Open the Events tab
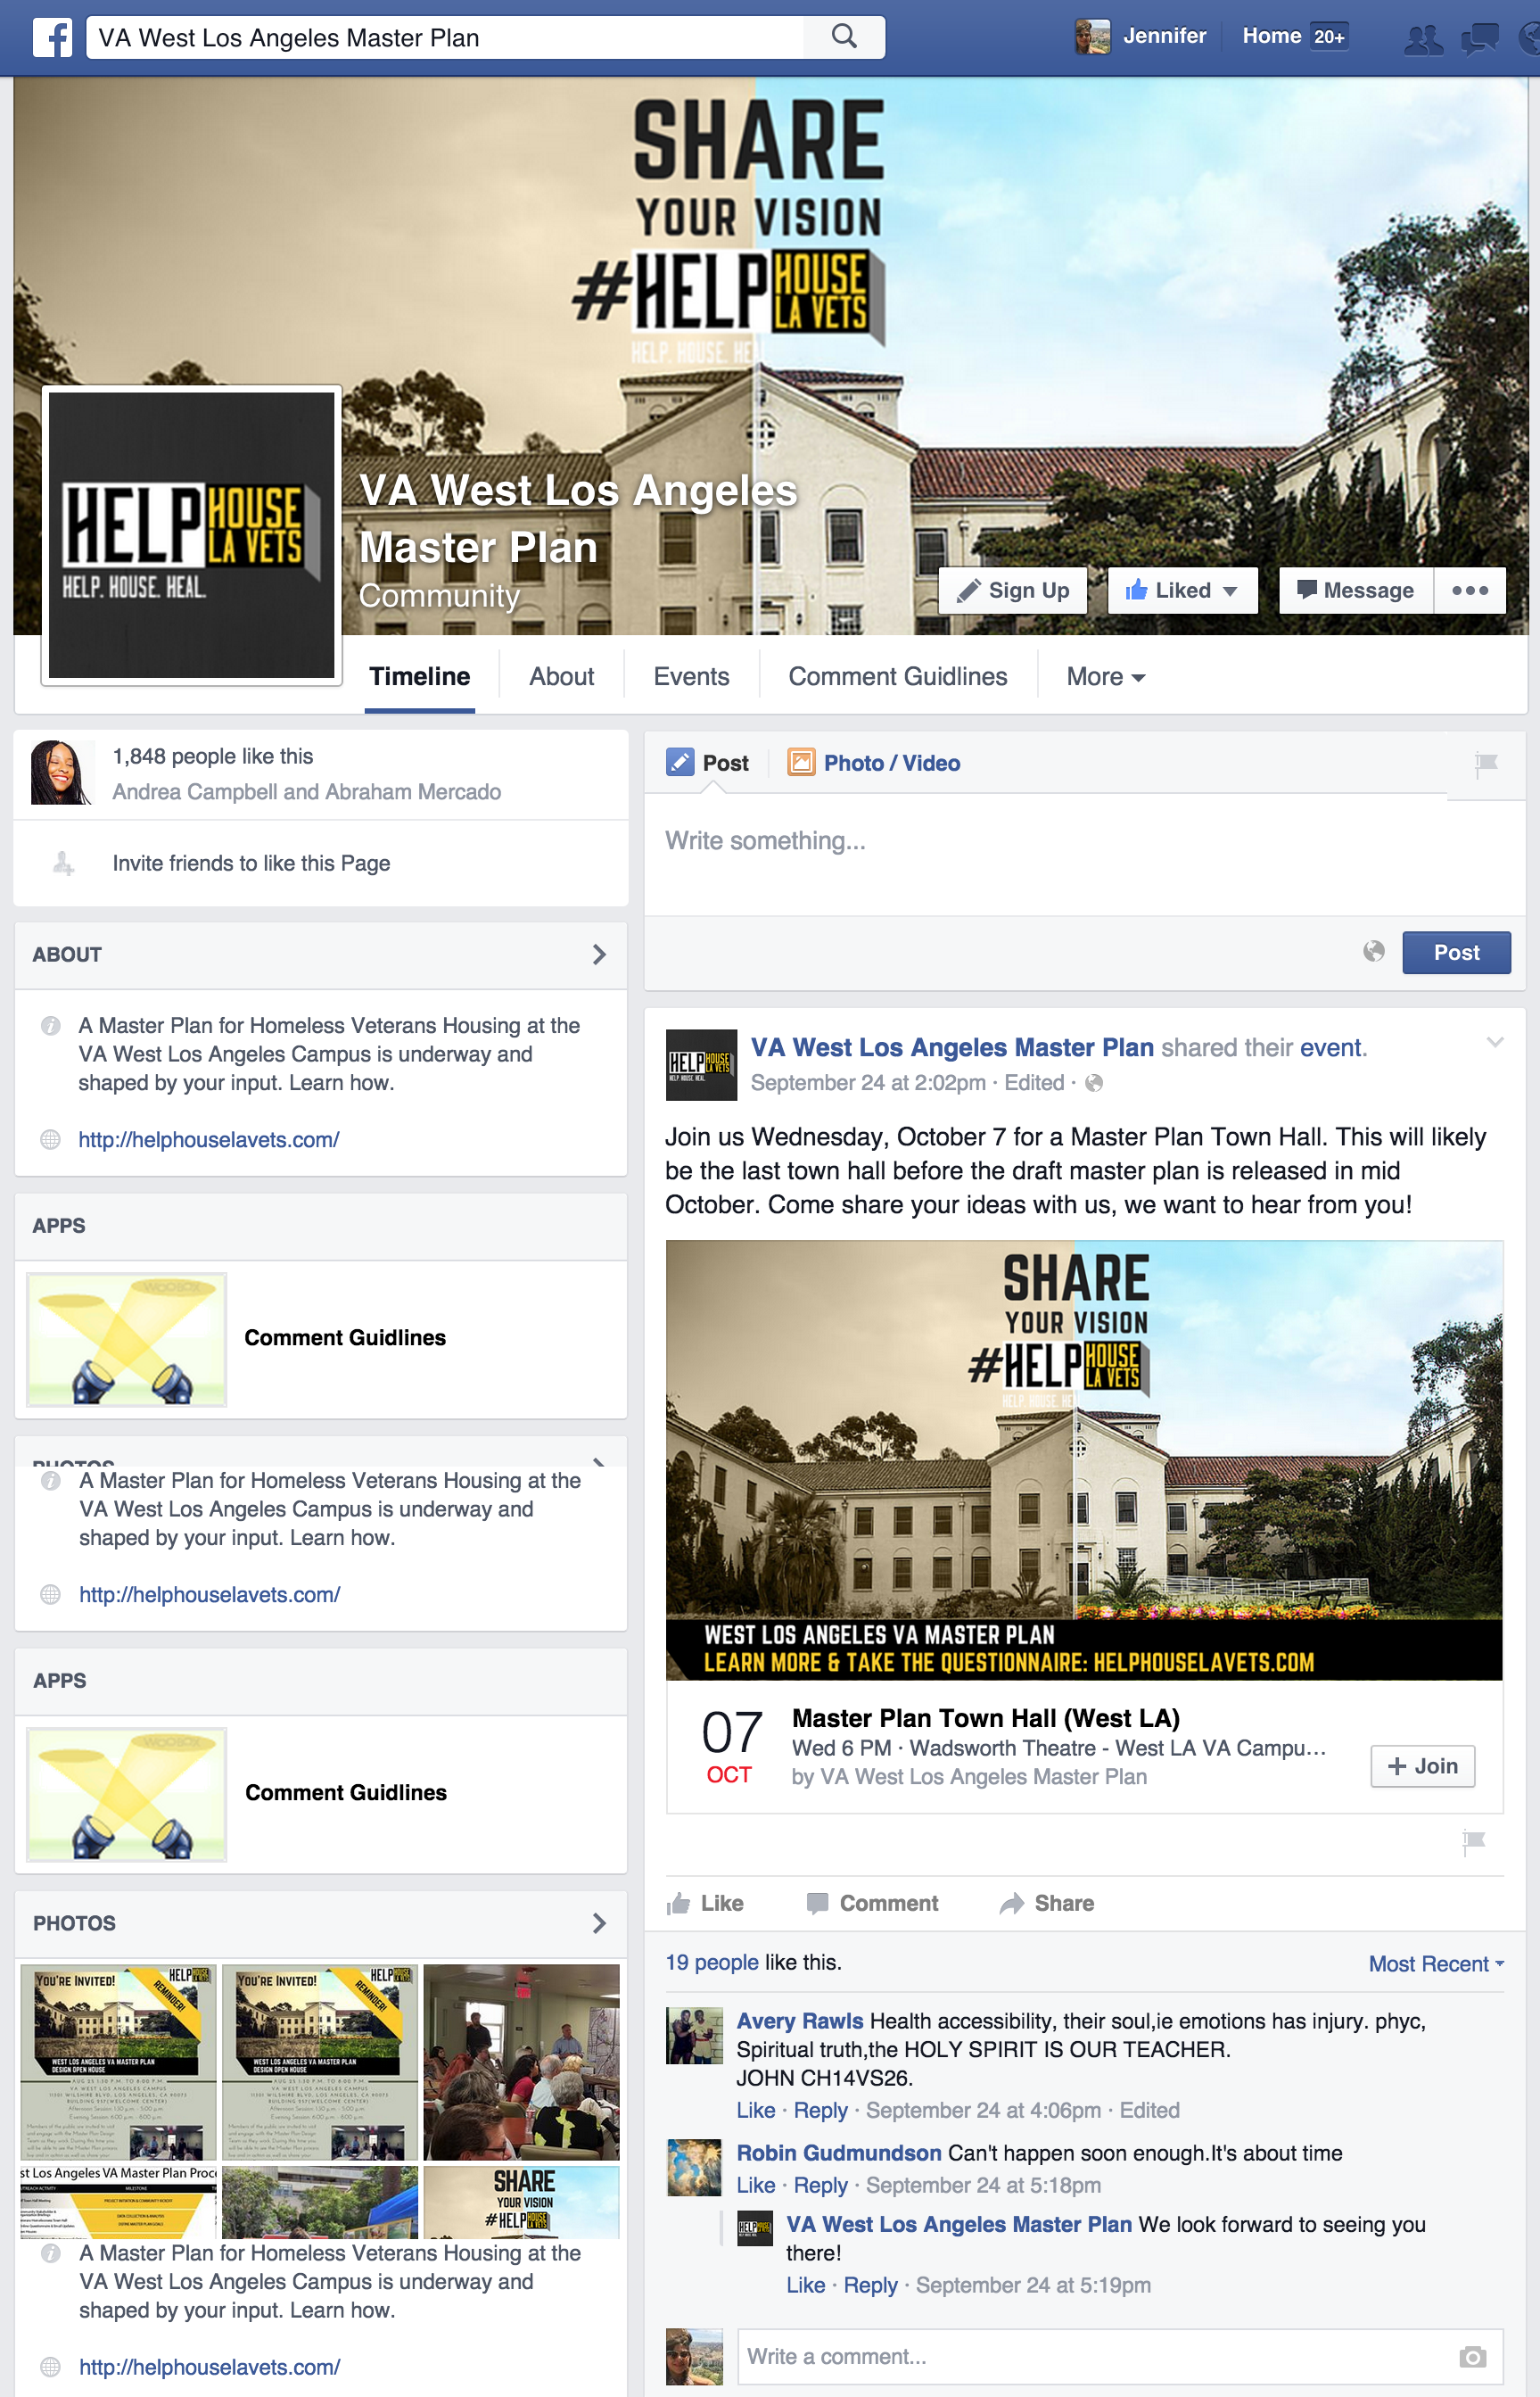The image size is (1540, 2397). pyautogui.click(x=691, y=677)
